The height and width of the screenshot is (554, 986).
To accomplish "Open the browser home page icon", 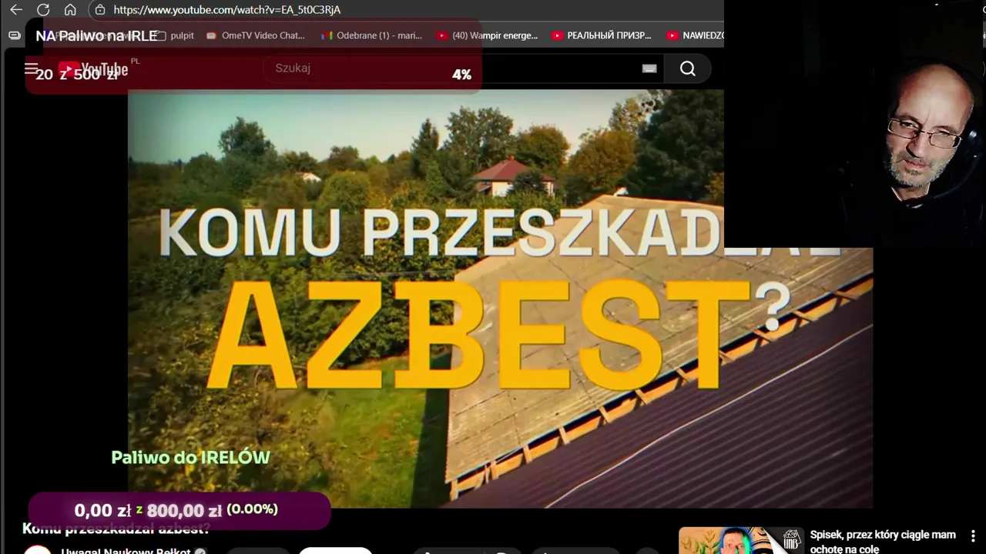I will pyautogui.click(x=70, y=10).
